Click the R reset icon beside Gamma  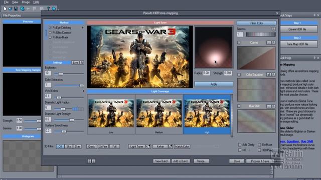(273, 29)
